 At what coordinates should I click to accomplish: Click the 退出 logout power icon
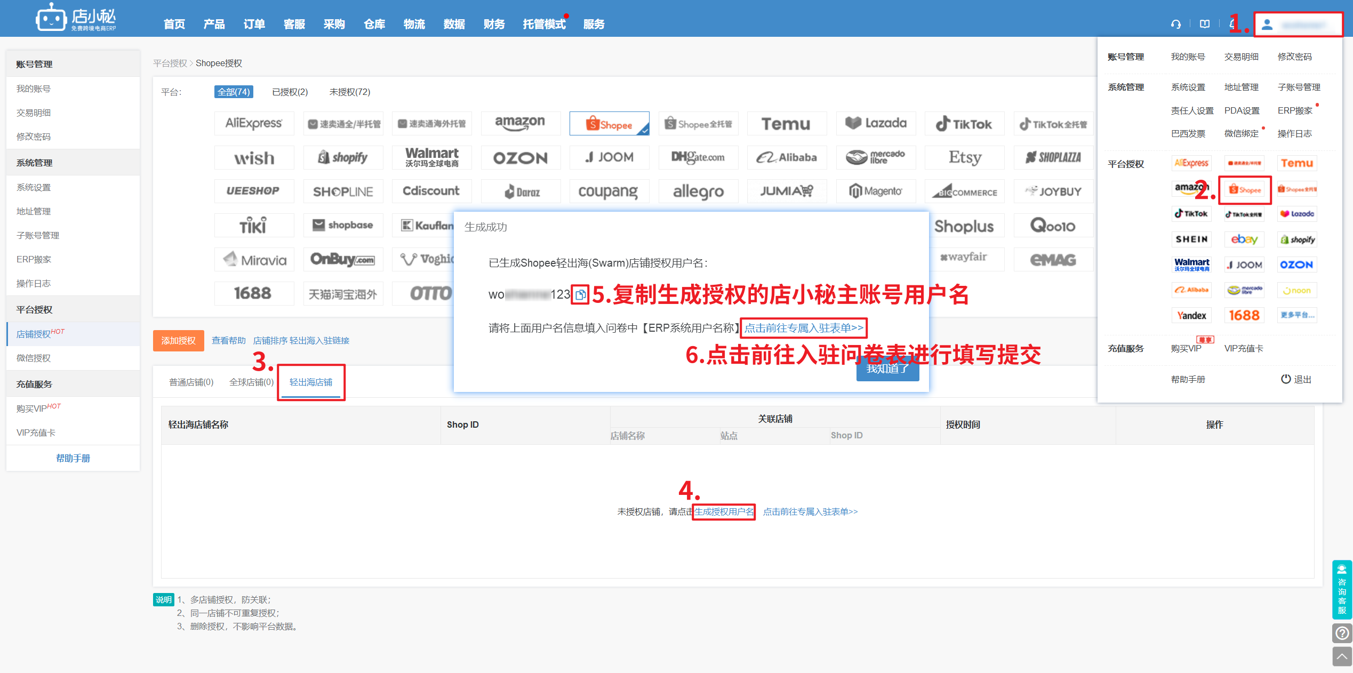coord(1285,379)
